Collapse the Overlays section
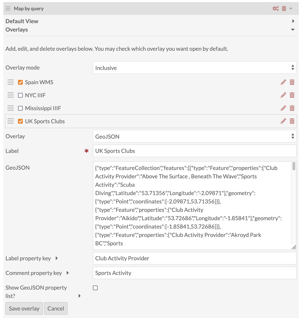Screen dimensions: 301x318 pos(293,30)
